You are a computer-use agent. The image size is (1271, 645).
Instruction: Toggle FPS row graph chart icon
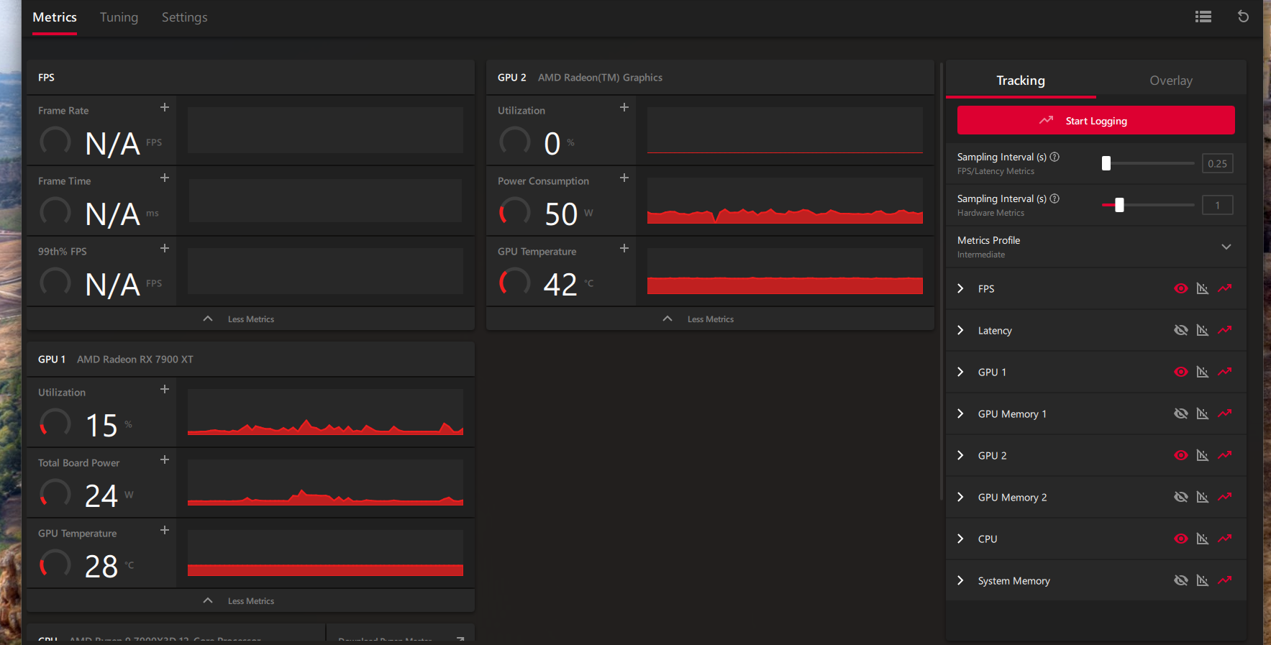coord(1202,288)
